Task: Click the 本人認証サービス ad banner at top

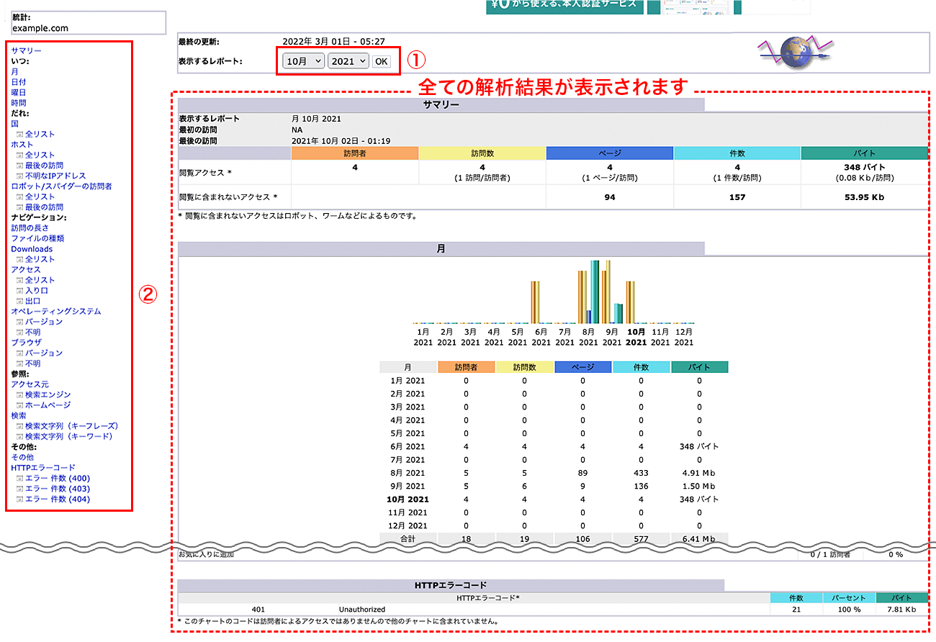Action: (x=564, y=6)
